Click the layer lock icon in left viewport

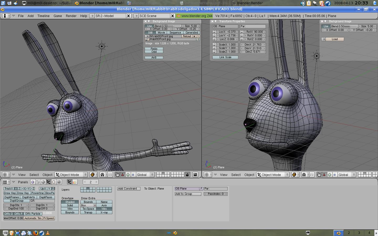click(x=187, y=175)
